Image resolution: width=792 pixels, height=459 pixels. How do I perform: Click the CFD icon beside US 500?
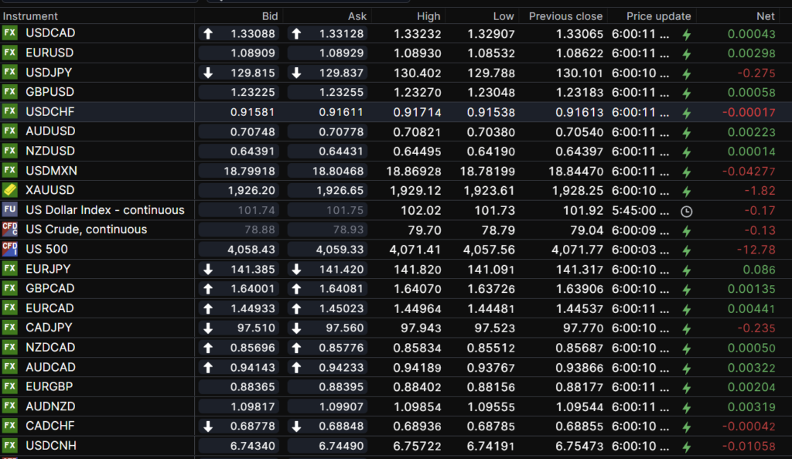9,249
